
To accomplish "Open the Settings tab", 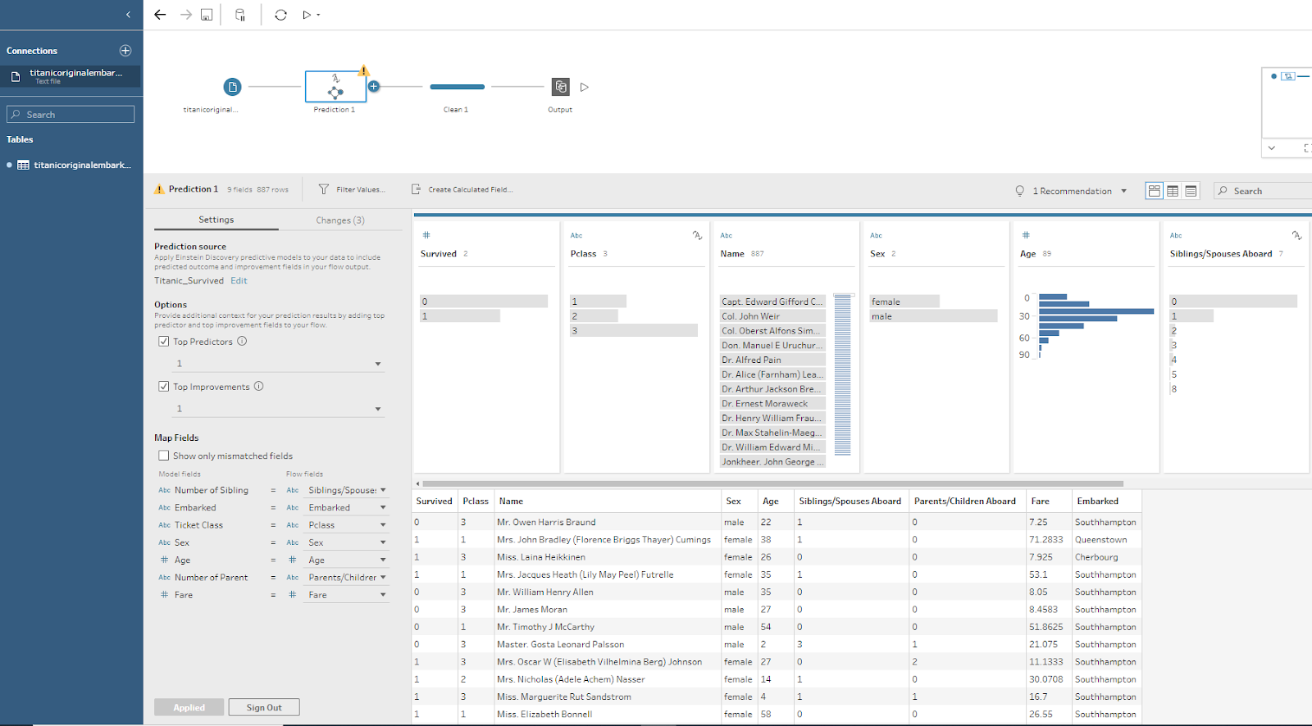I will 216,220.
